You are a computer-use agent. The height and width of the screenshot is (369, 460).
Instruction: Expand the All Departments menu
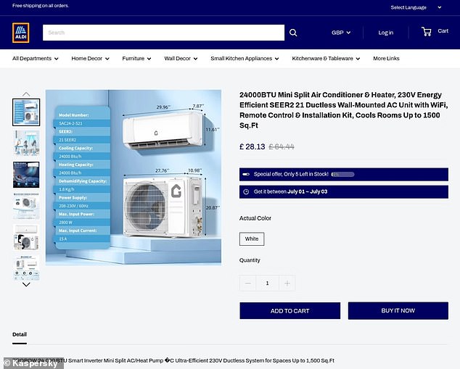click(36, 59)
